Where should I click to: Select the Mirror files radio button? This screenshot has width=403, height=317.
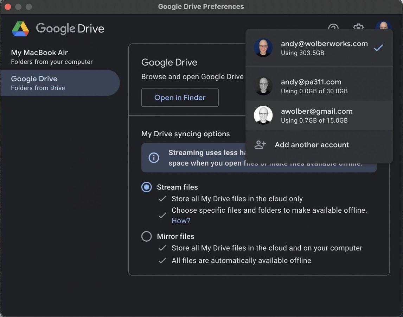(x=146, y=236)
